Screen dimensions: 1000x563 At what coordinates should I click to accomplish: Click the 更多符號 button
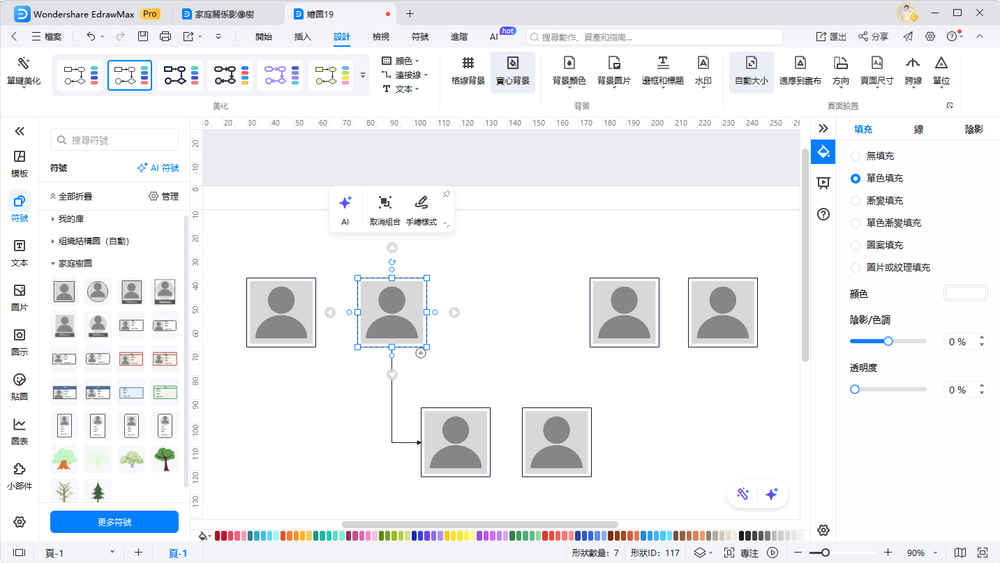tap(114, 522)
